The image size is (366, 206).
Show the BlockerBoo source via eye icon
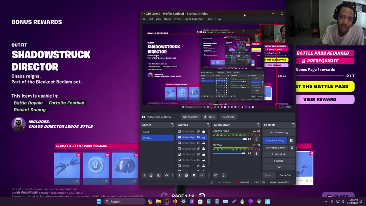198,132
